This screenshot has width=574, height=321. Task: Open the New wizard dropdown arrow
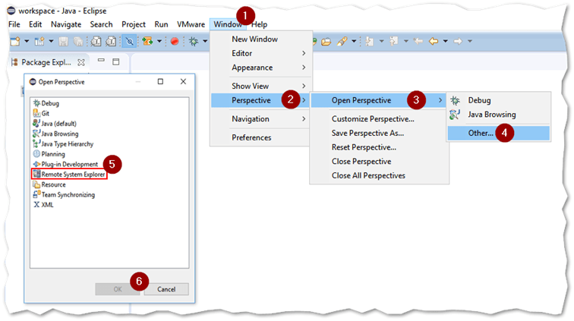pos(27,42)
